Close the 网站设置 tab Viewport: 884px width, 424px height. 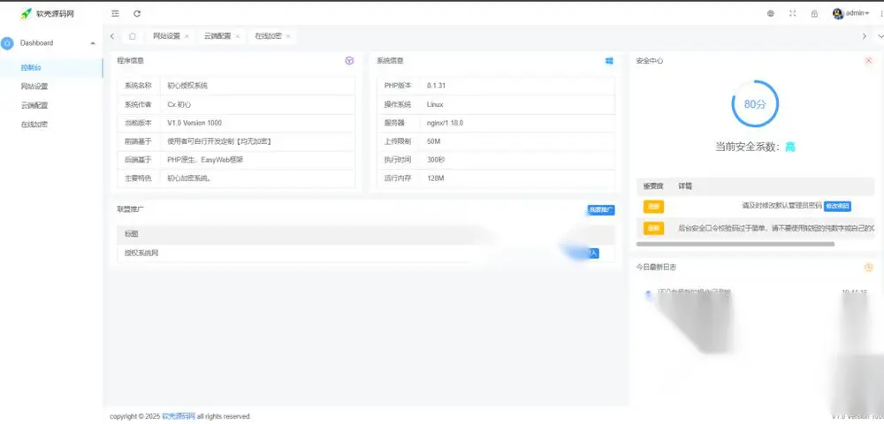[x=187, y=36]
